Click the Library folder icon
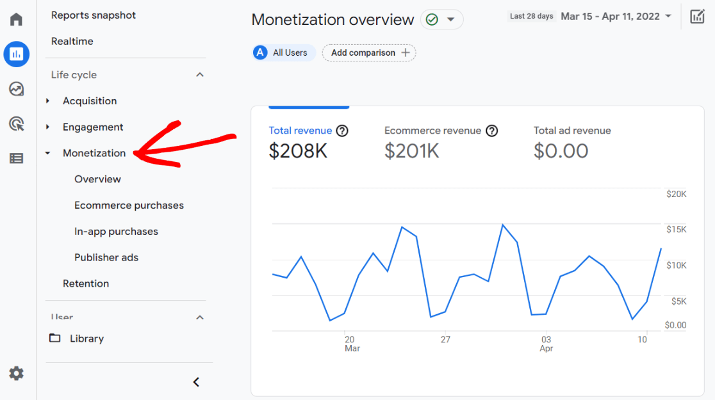The height and width of the screenshot is (400, 715). pyautogui.click(x=55, y=338)
